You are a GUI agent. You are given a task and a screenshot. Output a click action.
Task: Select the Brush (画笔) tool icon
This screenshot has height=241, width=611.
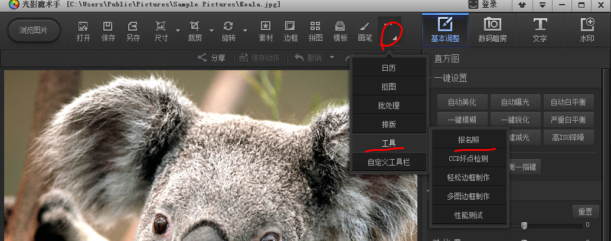pyautogui.click(x=365, y=27)
